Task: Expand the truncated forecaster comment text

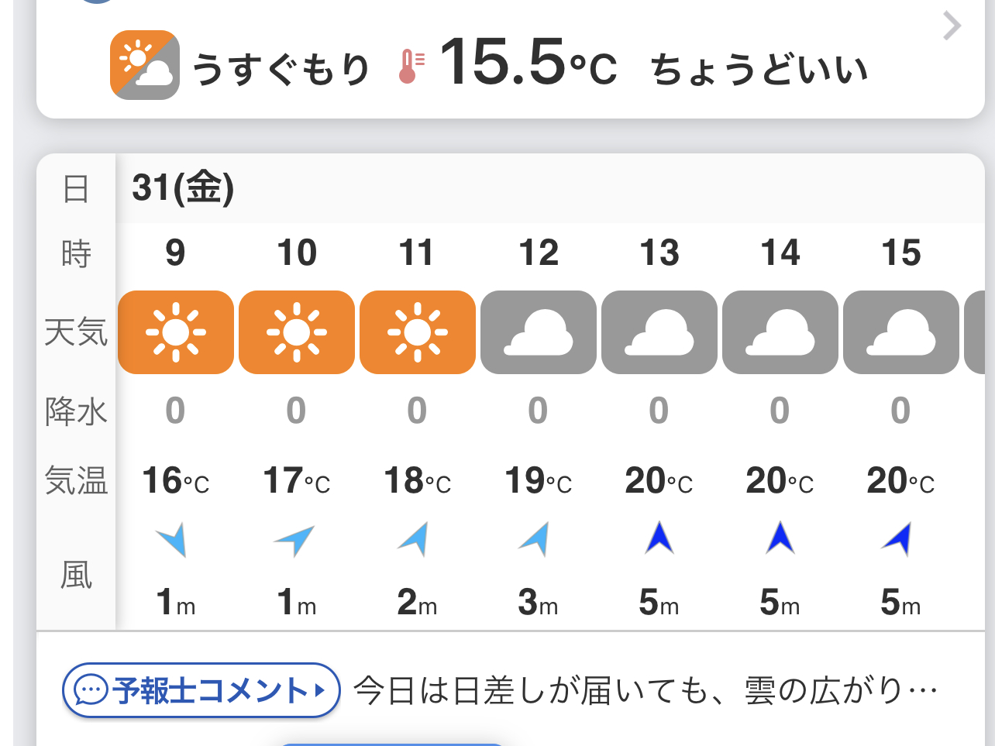Action: (646, 689)
